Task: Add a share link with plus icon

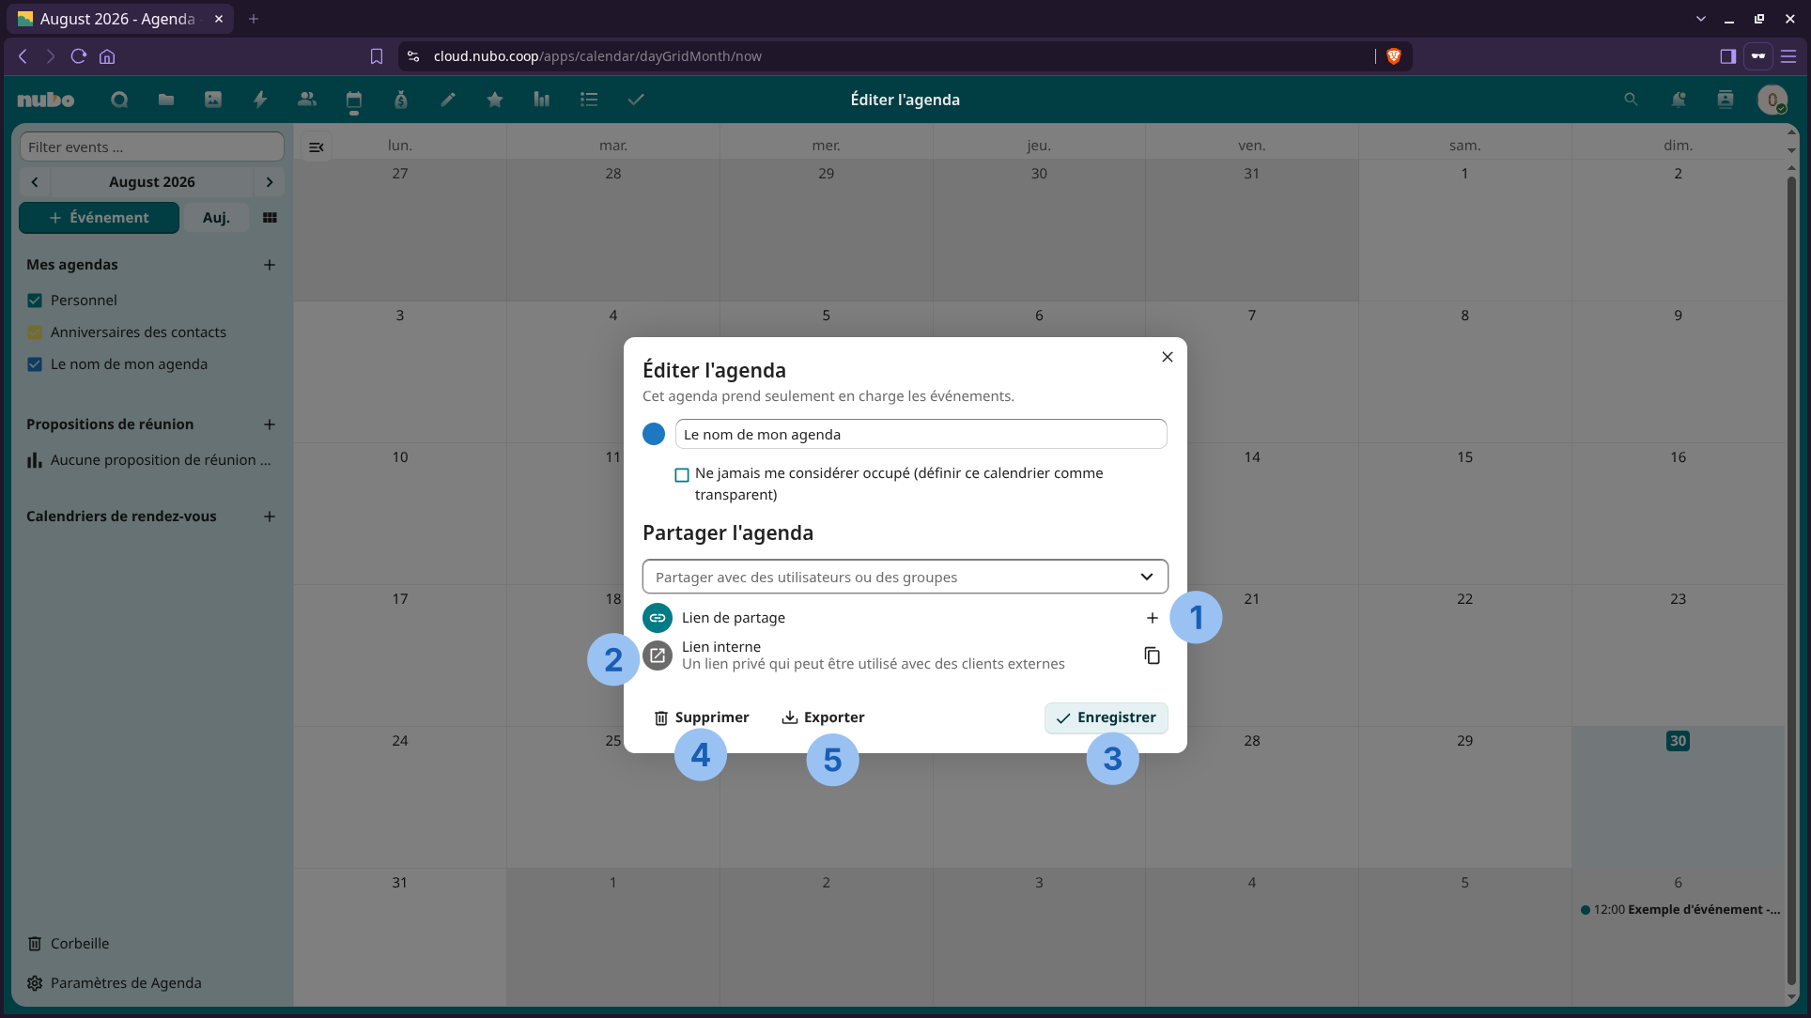Action: coord(1152,618)
